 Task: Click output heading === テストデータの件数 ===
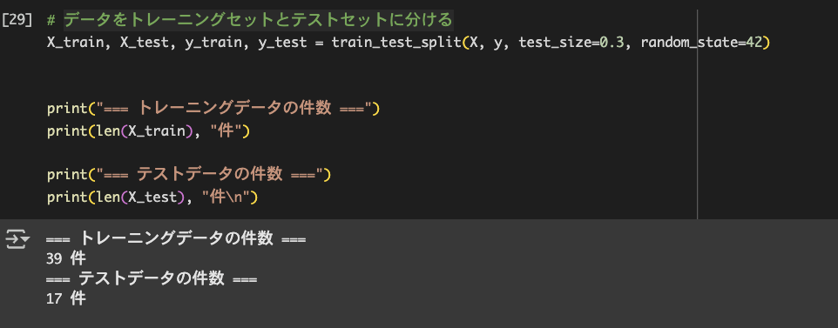152,279
